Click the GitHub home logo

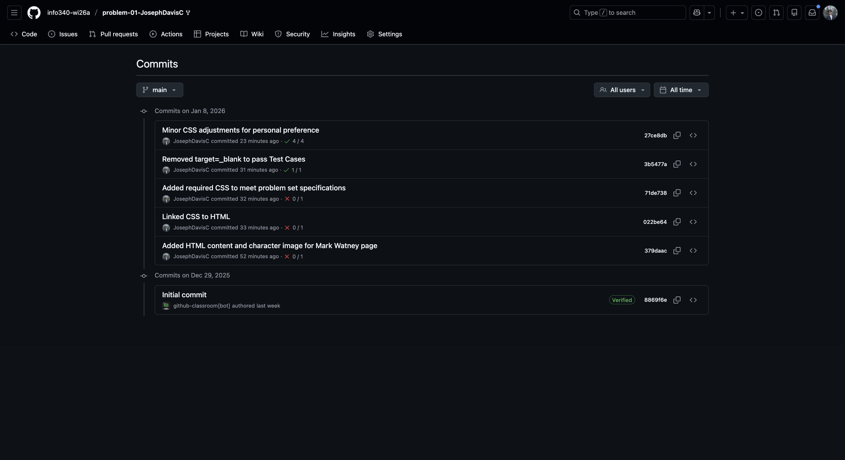pos(34,13)
